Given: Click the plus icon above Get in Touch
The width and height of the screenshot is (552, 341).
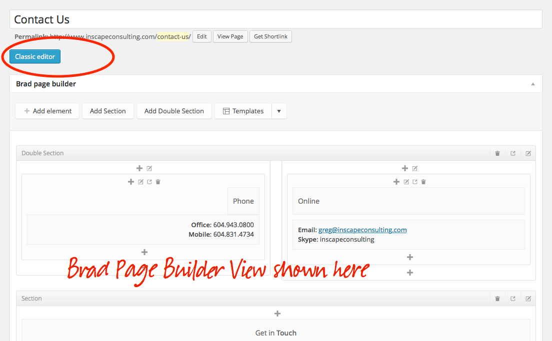Looking at the screenshot, I should [x=277, y=314].
